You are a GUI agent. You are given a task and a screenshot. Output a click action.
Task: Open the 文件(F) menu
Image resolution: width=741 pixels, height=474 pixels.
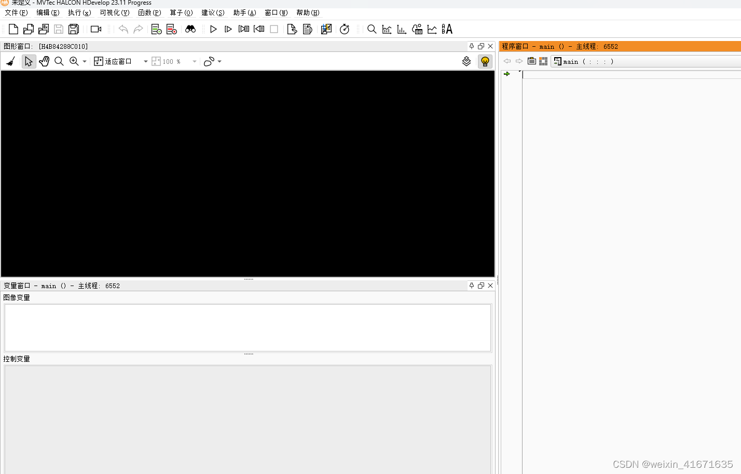pyautogui.click(x=16, y=12)
